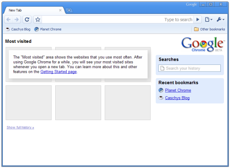Viewport: 230px width, 168px height.
Task: Click the Forward navigation arrow
Action: point(17,19)
